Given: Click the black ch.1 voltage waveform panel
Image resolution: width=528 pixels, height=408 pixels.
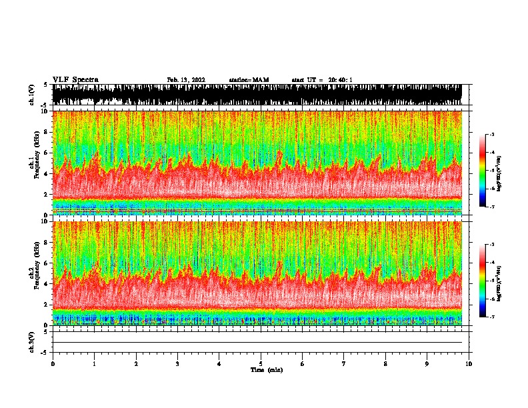Looking at the screenshot, I should (x=257, y=95).
